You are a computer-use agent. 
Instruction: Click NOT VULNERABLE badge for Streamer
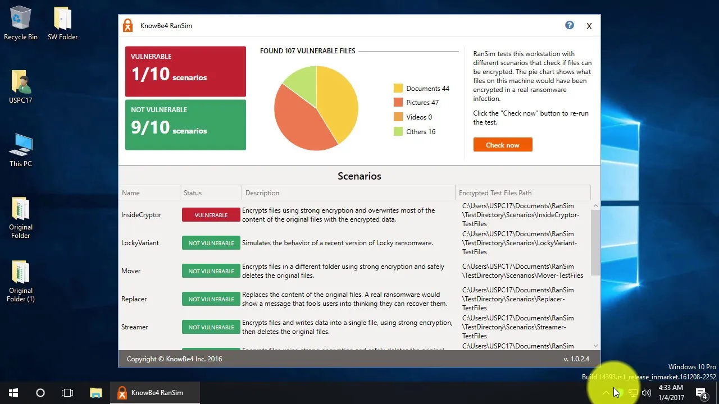click(x=211, y=327)
